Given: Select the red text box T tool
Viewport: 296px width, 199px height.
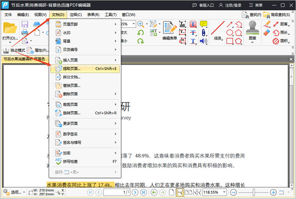Looking at the screenshot, I should [193, 24].
